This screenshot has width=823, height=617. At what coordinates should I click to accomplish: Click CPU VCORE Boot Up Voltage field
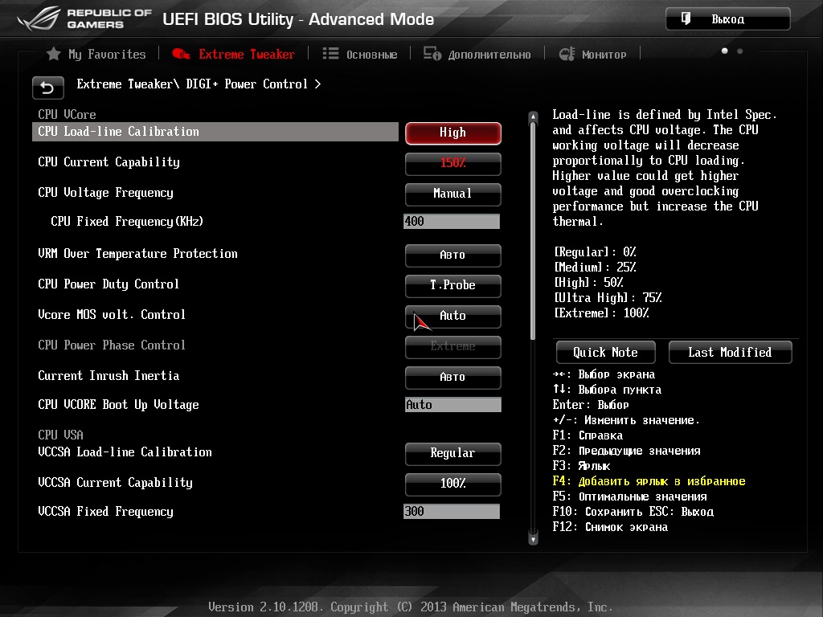tap(453, 405)
